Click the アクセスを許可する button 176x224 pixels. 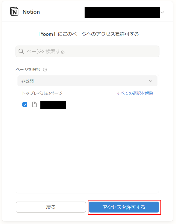124,207
